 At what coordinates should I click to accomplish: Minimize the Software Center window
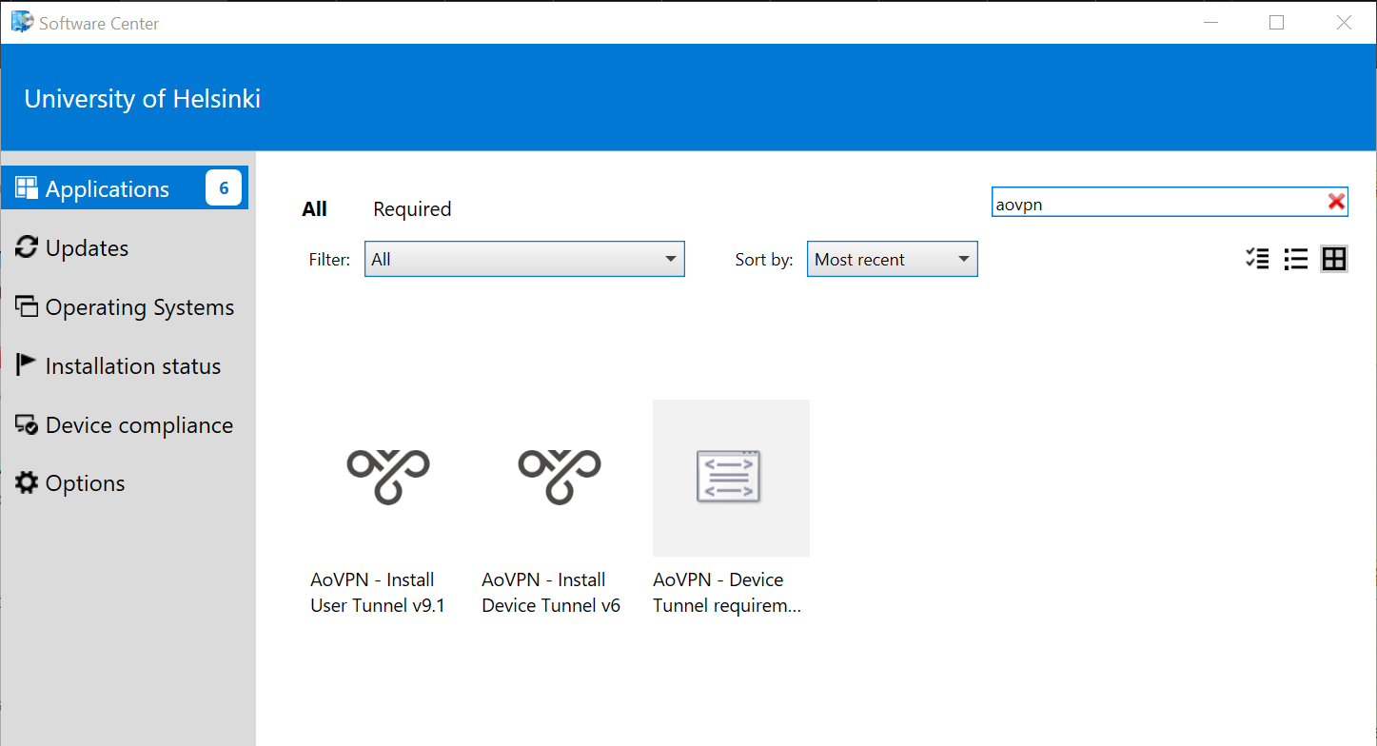pos(1210,23)
